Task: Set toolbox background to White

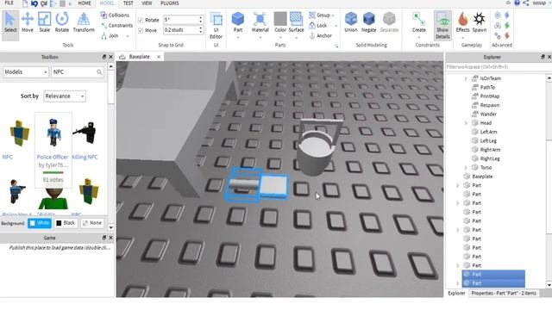Action: 40,223
